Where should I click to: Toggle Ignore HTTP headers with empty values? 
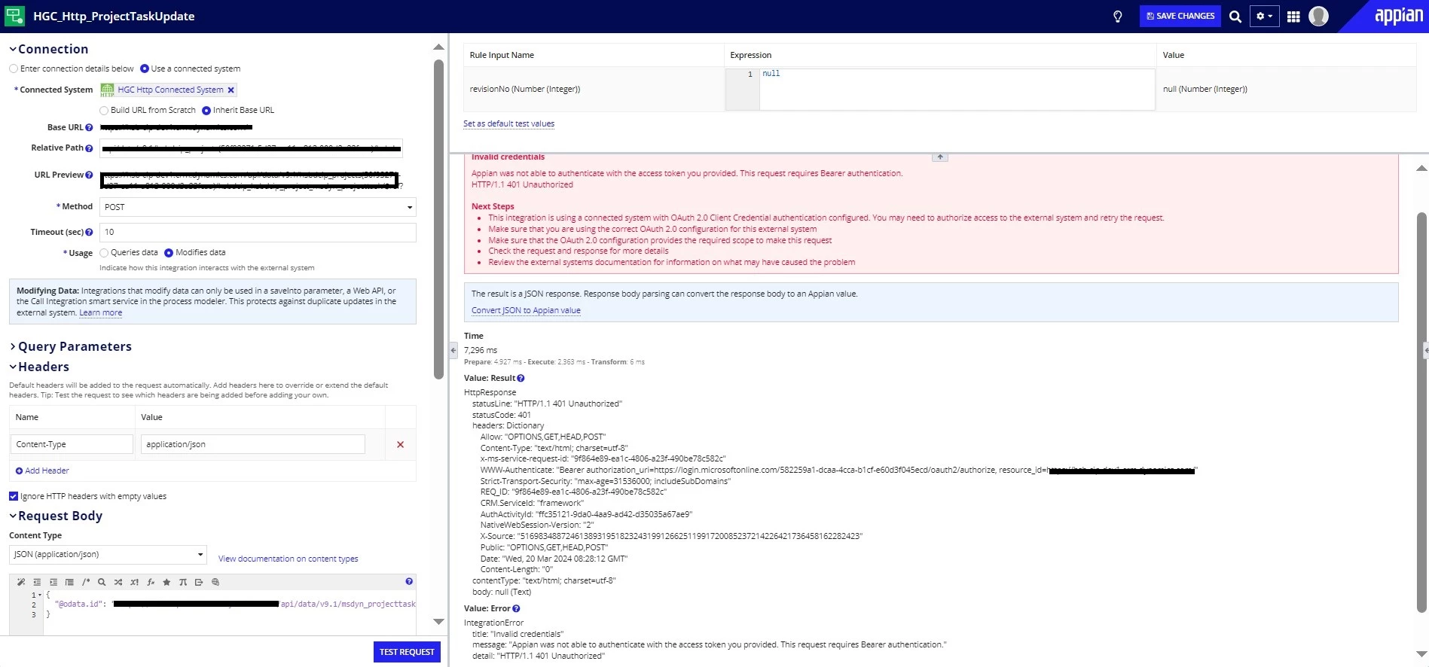click(14, 496)
